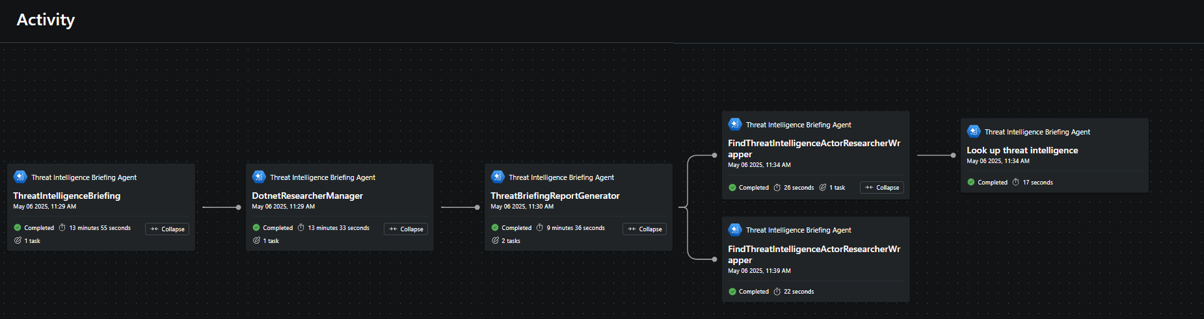The width and height of the screenshot is (1204, 319).
Task: Collapse the 11:34 AM FindThreatIntelligenceActorResearcherWrapper node
Action: pos(882,187)
